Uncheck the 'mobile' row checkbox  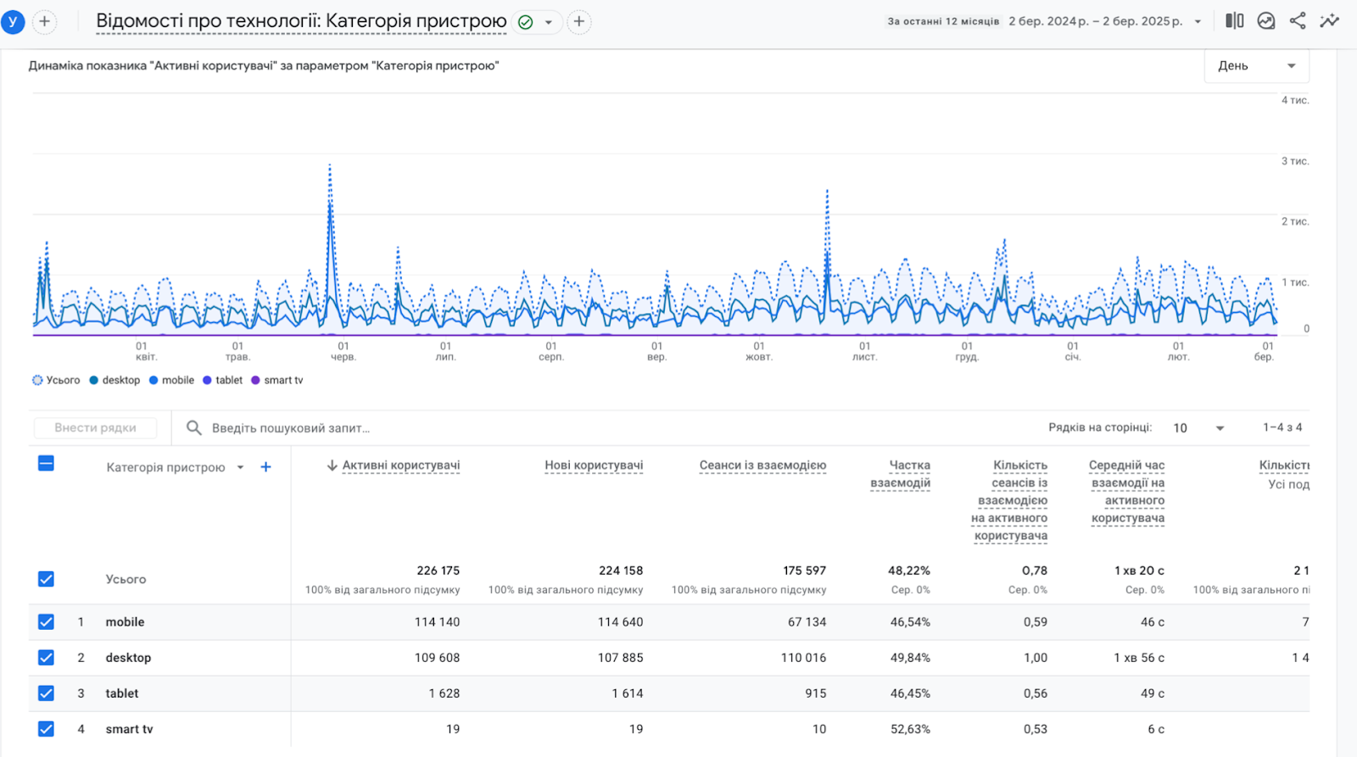pos(46,622)
